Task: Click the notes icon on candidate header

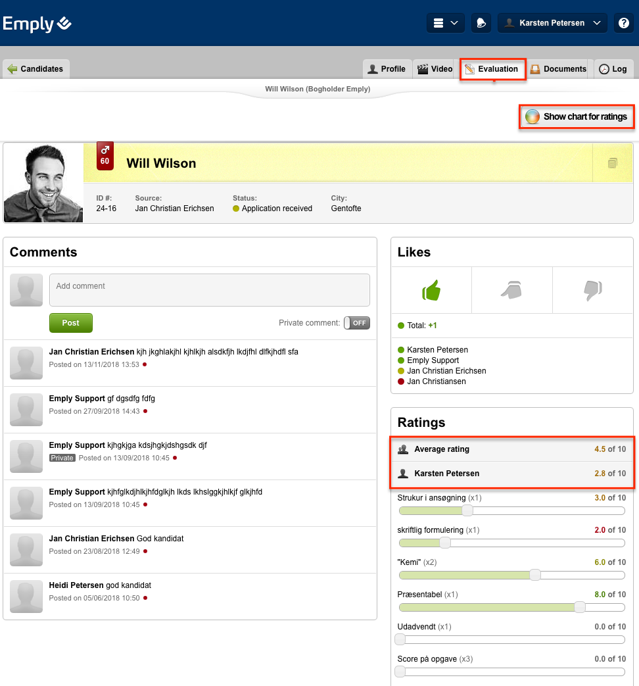Action: coord(612,163)
